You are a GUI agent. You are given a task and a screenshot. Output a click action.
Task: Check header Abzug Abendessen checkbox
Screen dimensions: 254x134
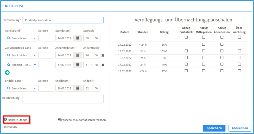click(222, 37)
